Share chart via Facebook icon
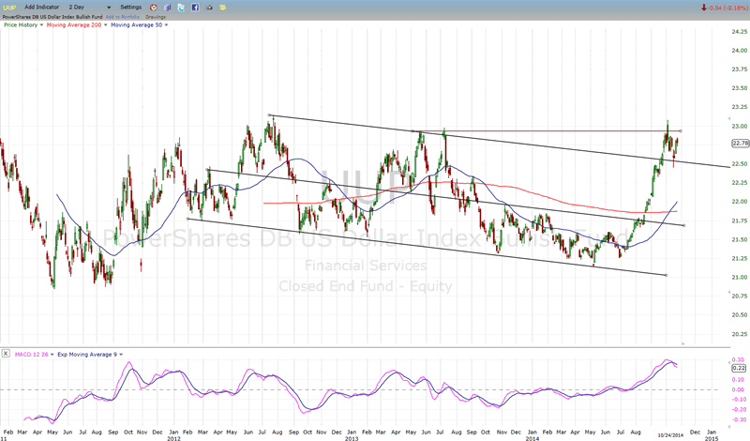Screen dimensions: 750x441 195,7
